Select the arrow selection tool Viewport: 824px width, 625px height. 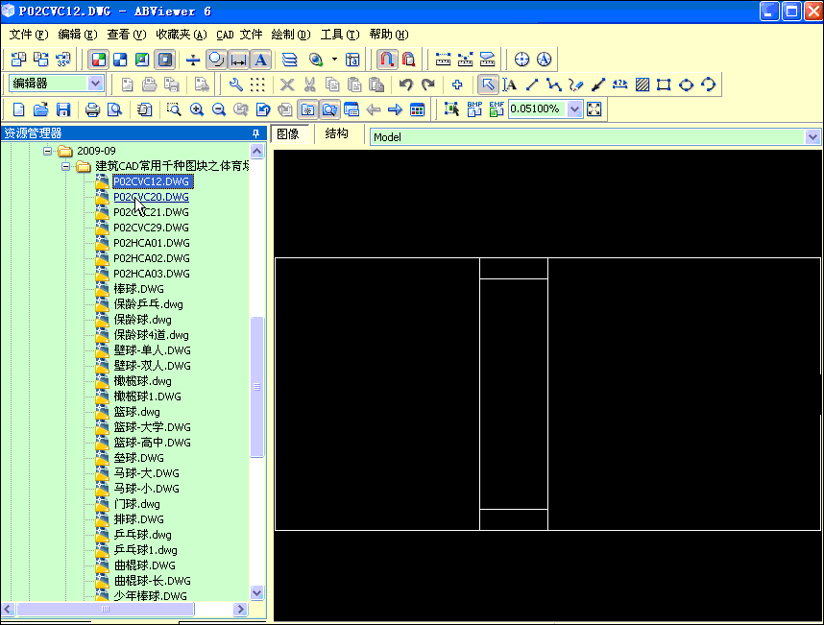490,84
